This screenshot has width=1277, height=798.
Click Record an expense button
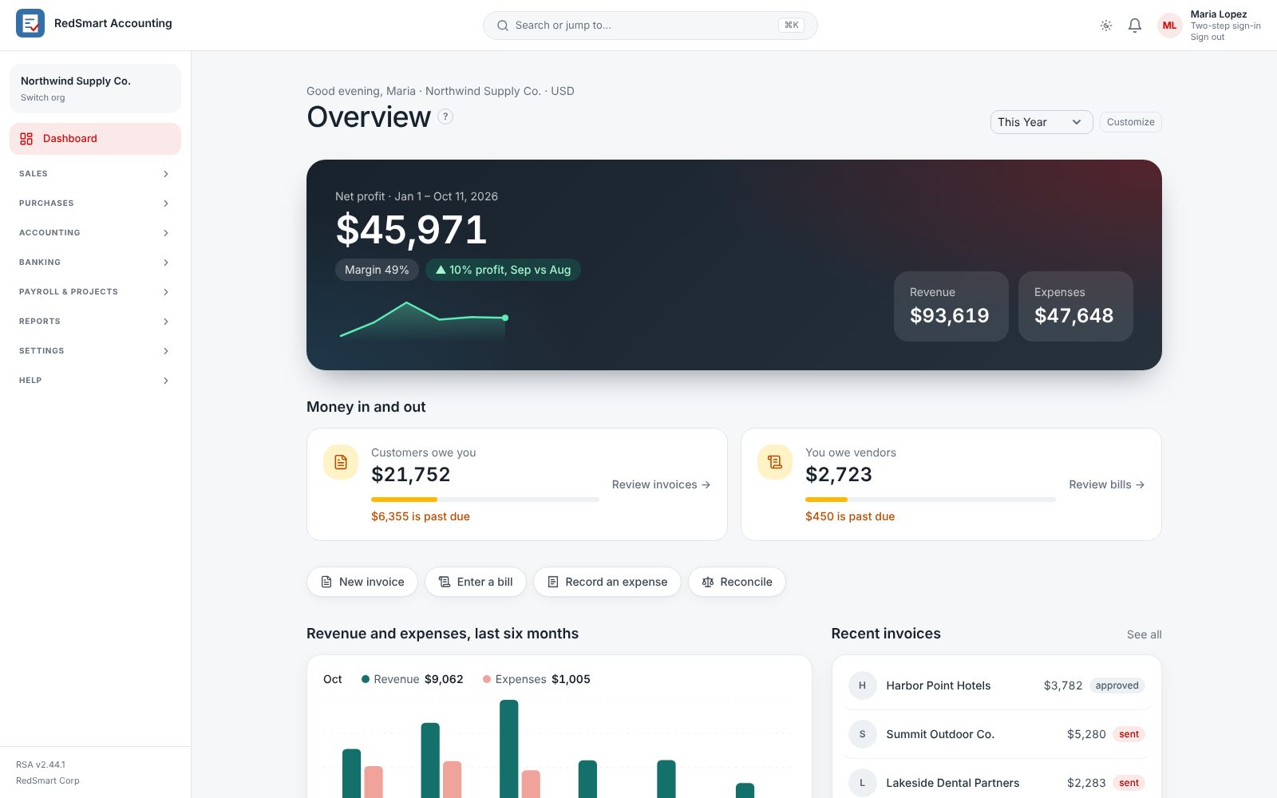pos(607,582)
